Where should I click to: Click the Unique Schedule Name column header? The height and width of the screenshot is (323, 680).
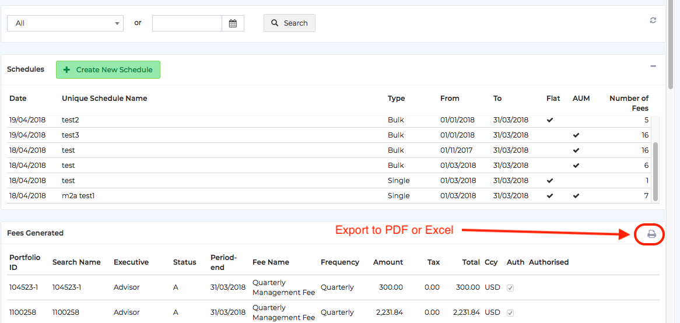[104, 99]
